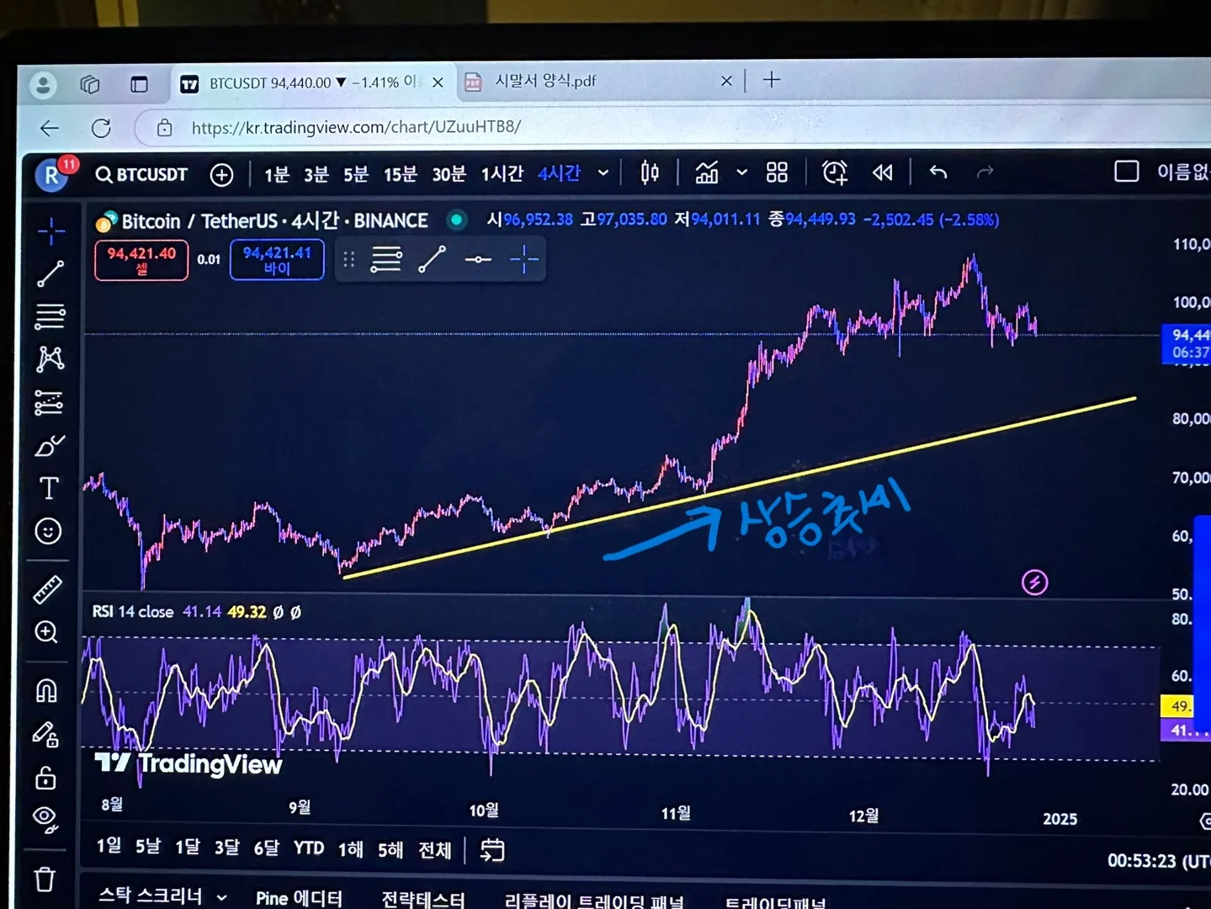Grab the drawing favorites toolbar handle
This screenshot has width=1211, height=909.
click(x=348, y=259)
